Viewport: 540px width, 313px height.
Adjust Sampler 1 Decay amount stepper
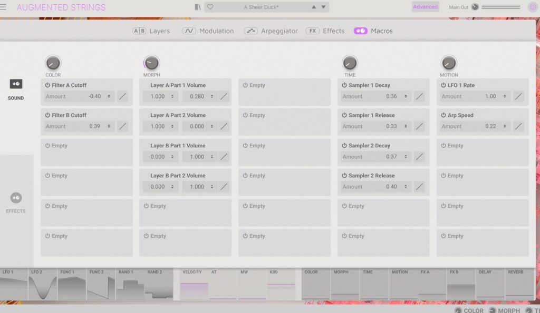406,96
